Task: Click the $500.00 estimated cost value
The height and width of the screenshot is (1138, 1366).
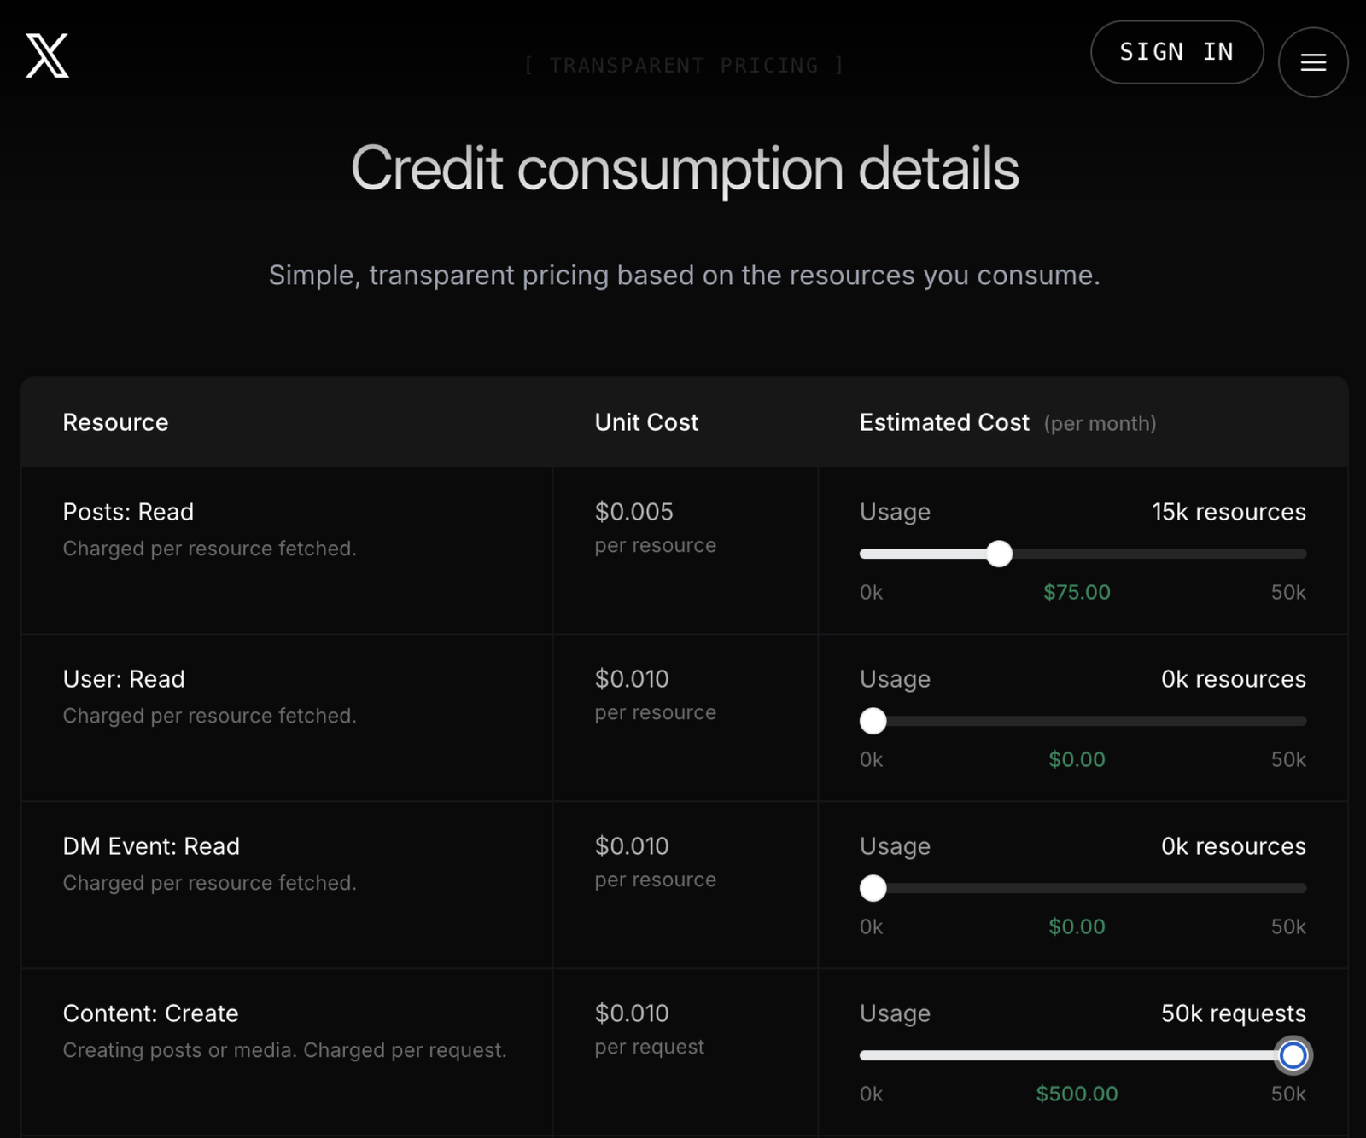Action: [1077, 1094]
